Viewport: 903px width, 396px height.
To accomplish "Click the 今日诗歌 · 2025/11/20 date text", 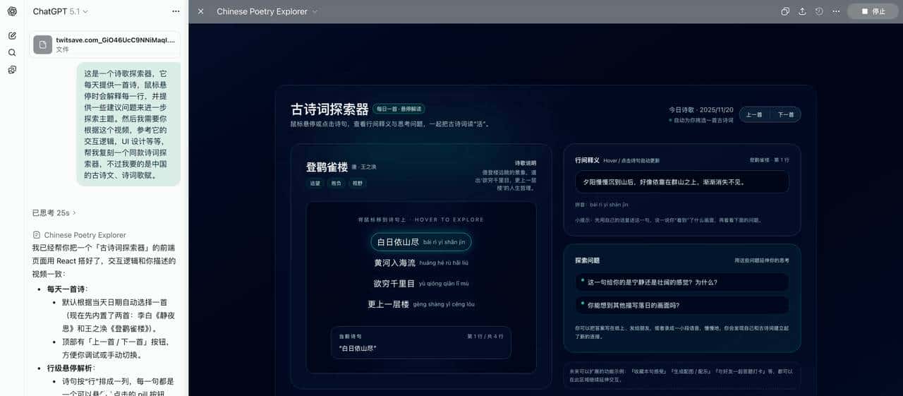I will pyautogui.click(x=701, y=109).
